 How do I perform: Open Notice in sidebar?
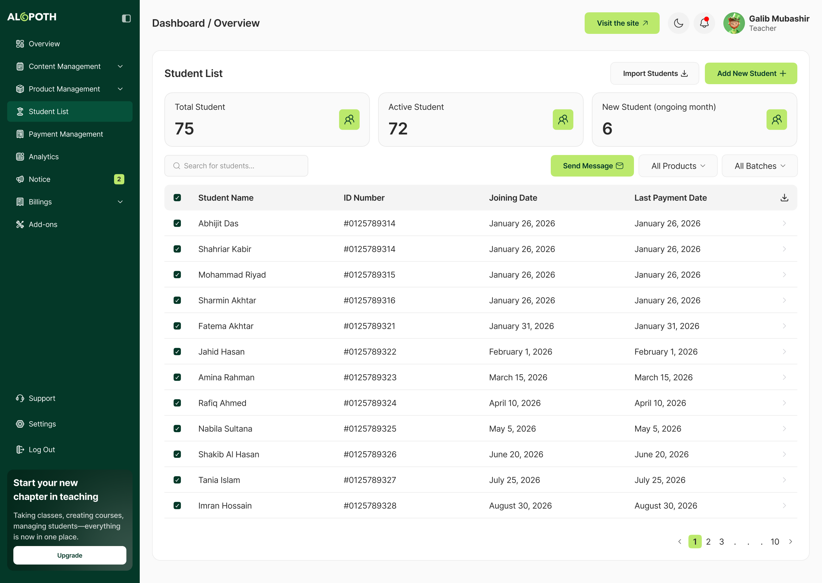point(70,179)
